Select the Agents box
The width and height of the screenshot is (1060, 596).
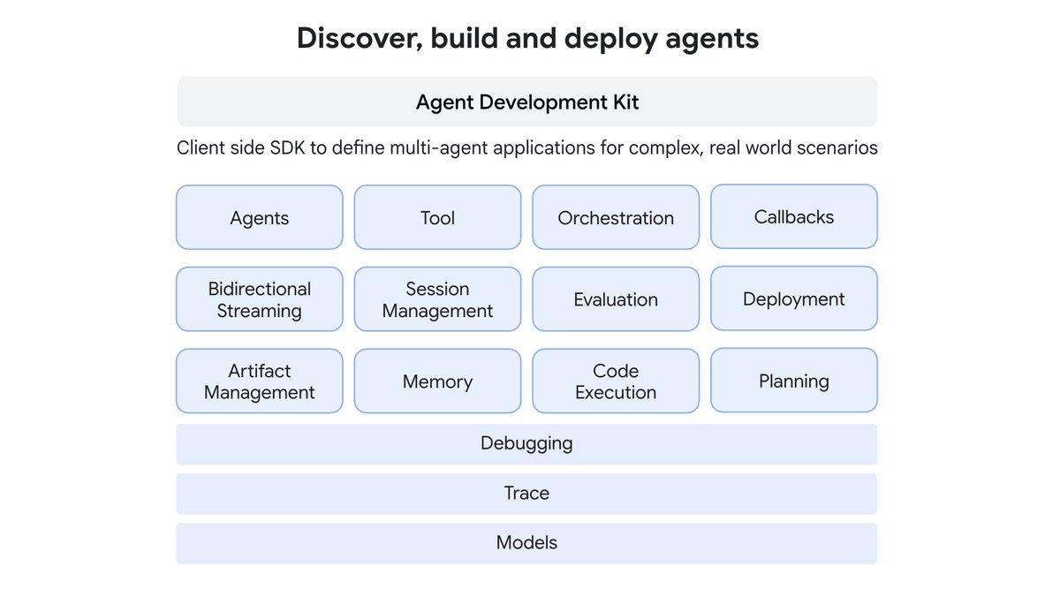tap(260, 217)
